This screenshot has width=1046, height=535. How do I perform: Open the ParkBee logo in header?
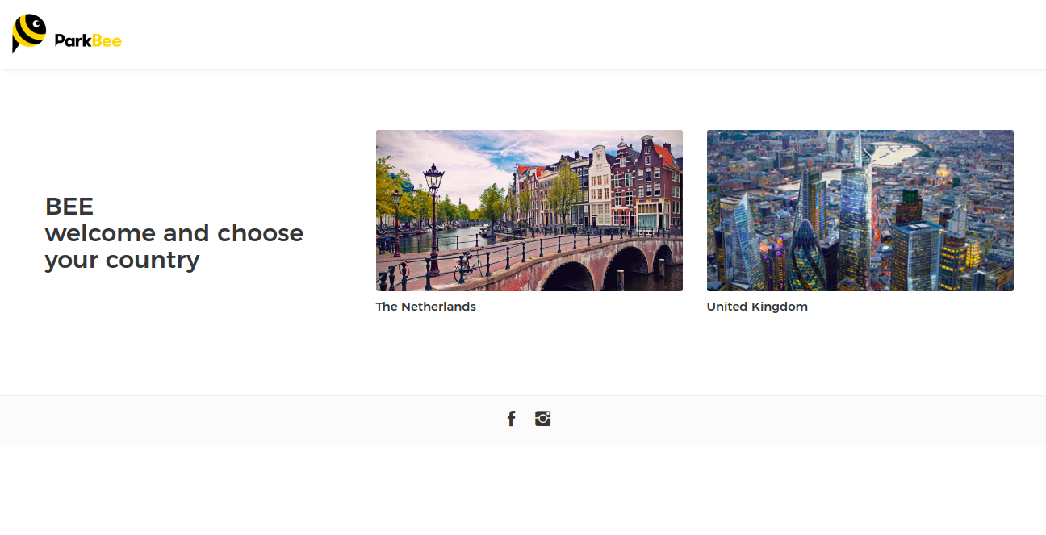tap(67, 34)
